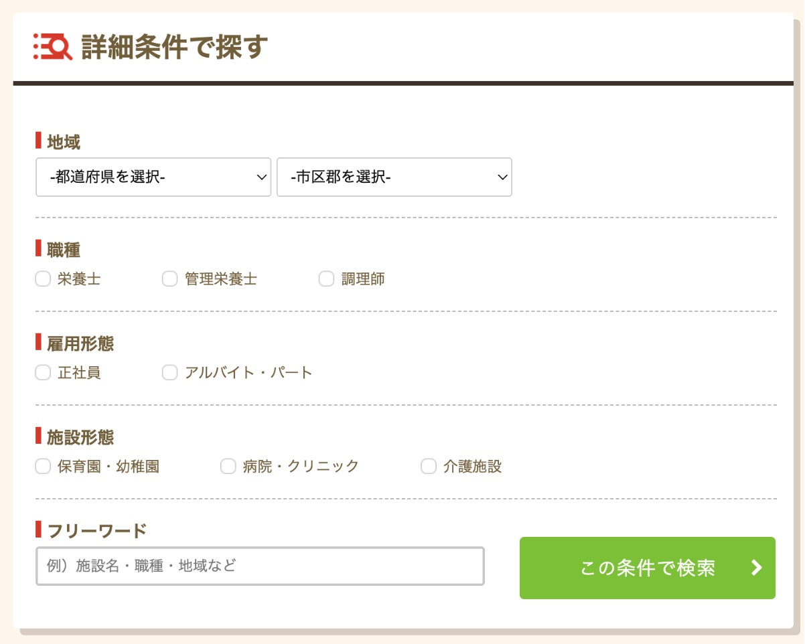Check the 管理栄養士 checkbox
This screenshot has height=644, width=805.
169,278
